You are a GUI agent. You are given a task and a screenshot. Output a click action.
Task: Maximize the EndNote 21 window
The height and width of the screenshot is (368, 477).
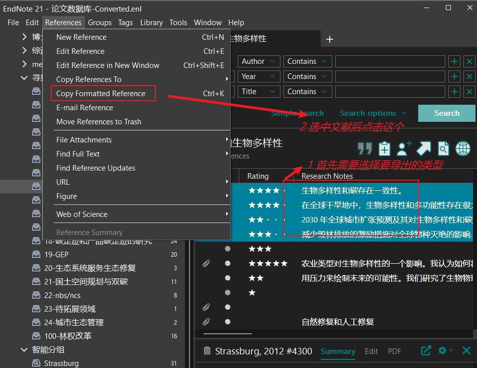click(x=448, y=8)
